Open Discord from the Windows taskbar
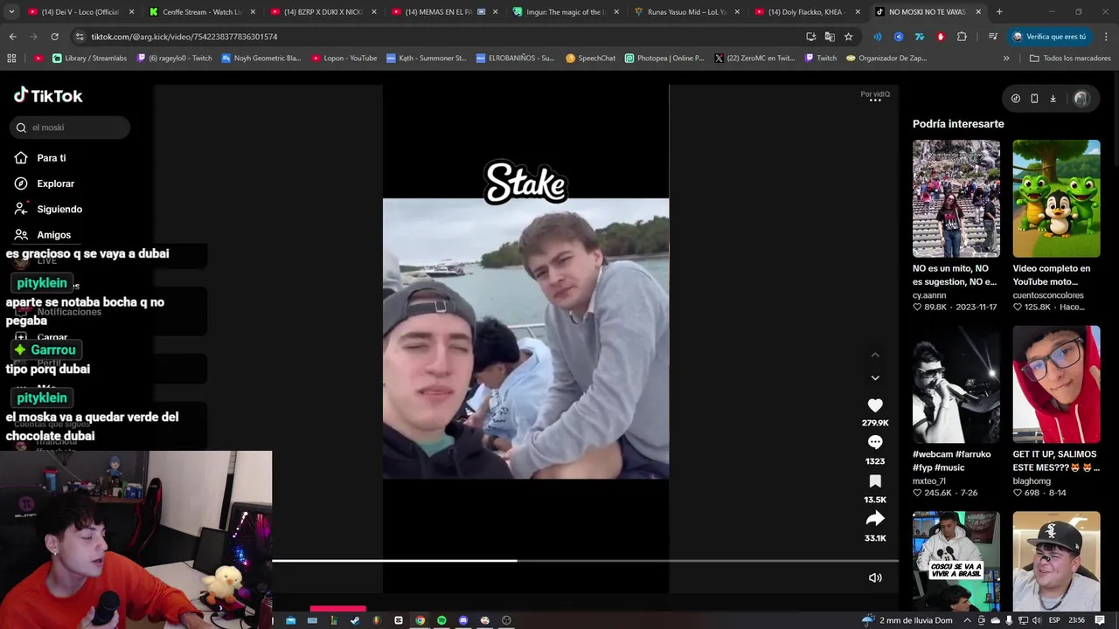Image resolution: width=1119 pixels, height=629 pixels. coord(463,620)
